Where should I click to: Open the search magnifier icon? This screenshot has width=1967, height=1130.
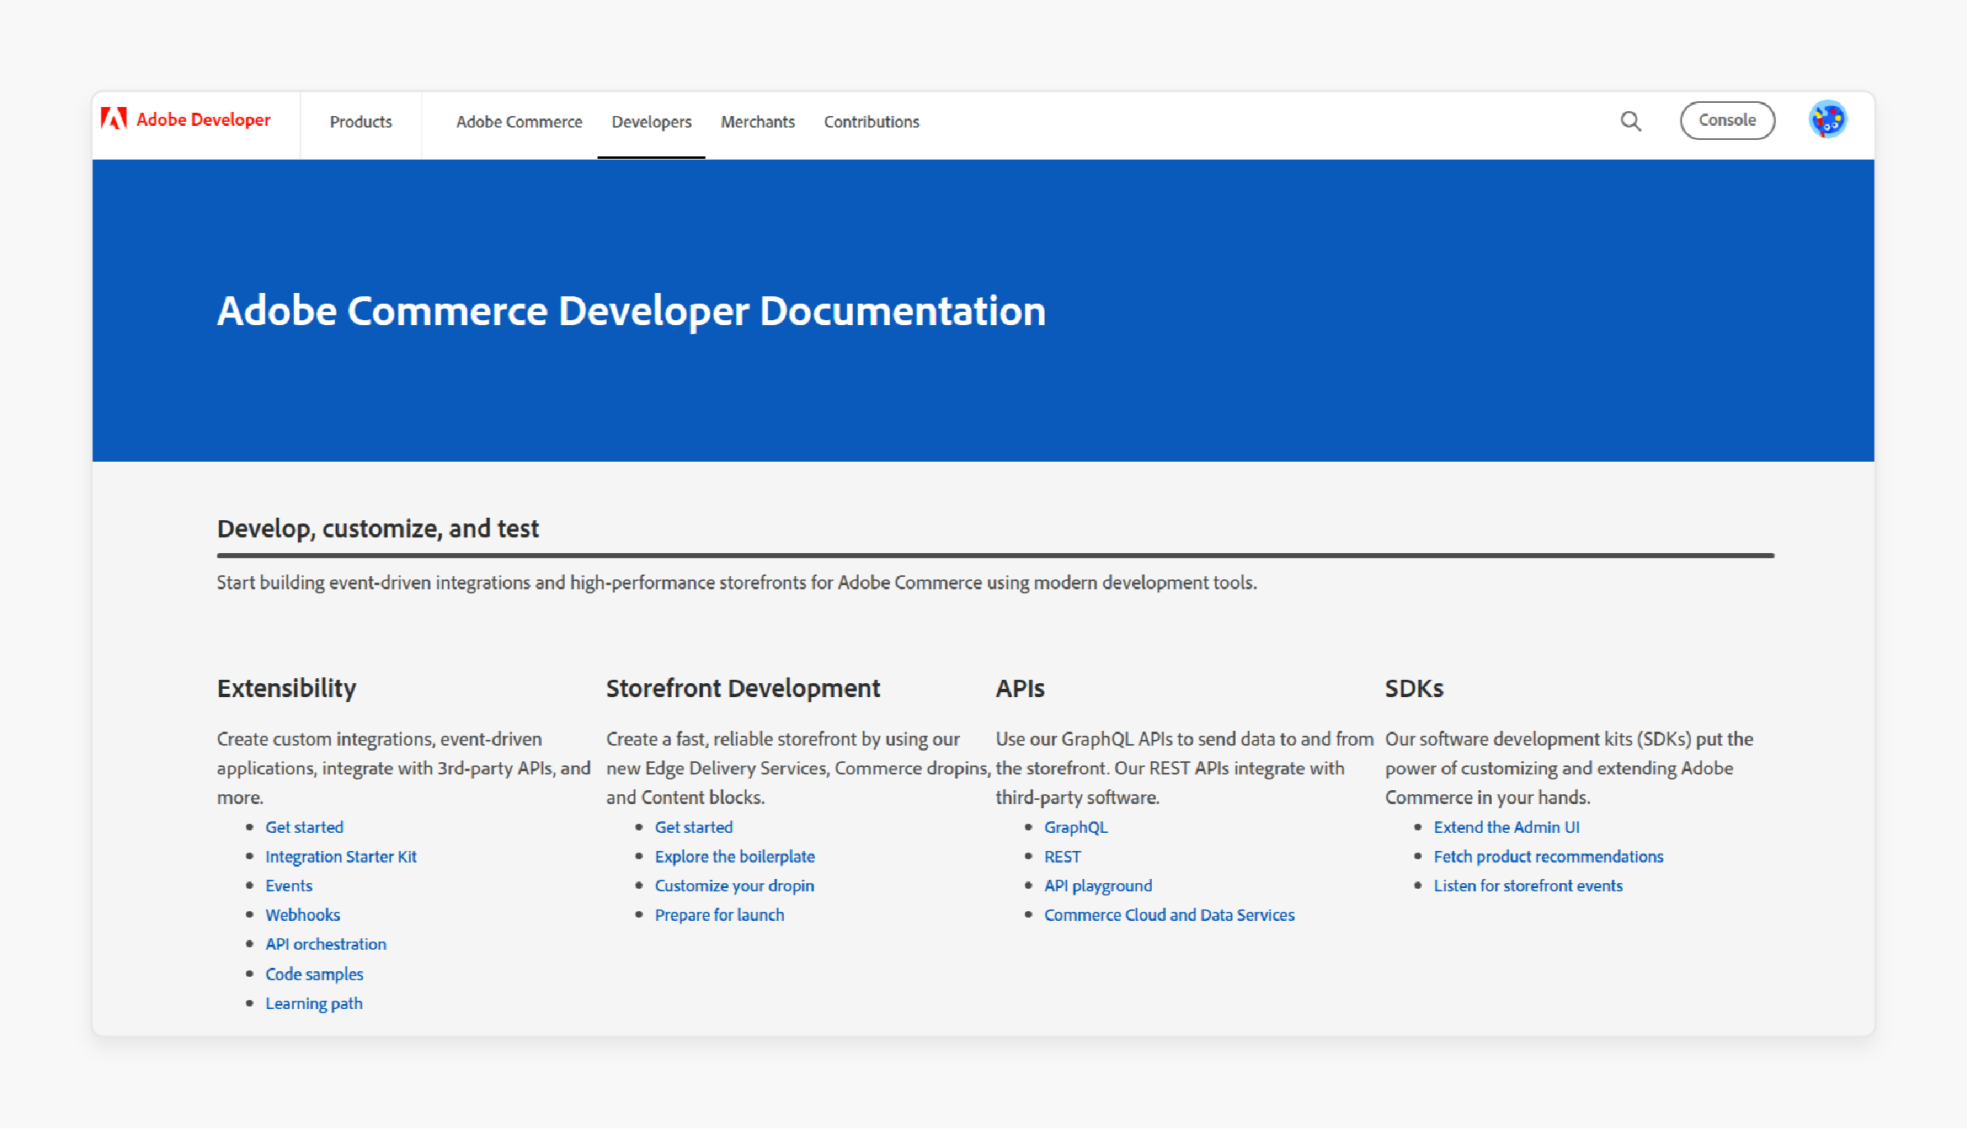coord(1630,121)
